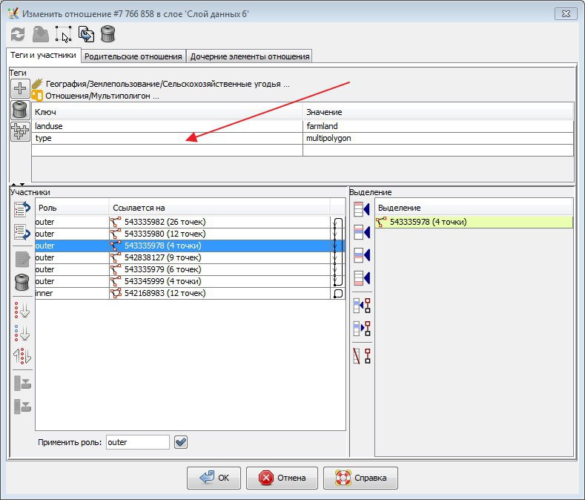The height and width of the screenshot is (500, 585).
Task: Add selection at end of members list
Action: pyautogui.click(x=362, y=278)
